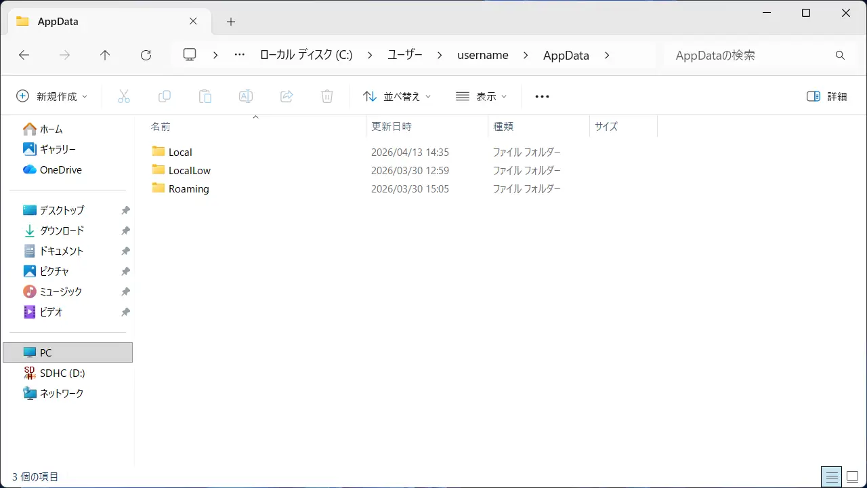
Task: Click the pin icon beside デスクトップ
Action: pyautogui.click(x=125, y=211)
